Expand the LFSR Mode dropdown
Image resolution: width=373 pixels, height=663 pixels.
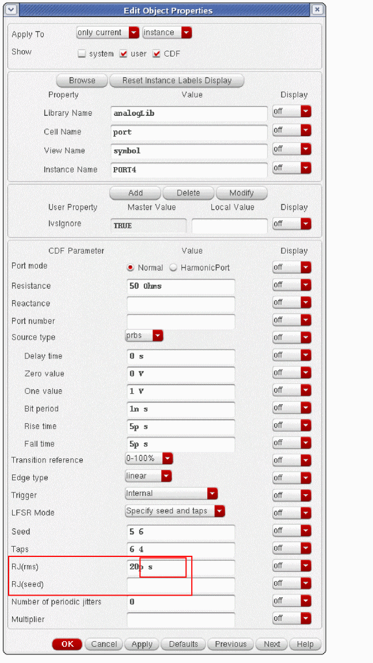[175, 511]
